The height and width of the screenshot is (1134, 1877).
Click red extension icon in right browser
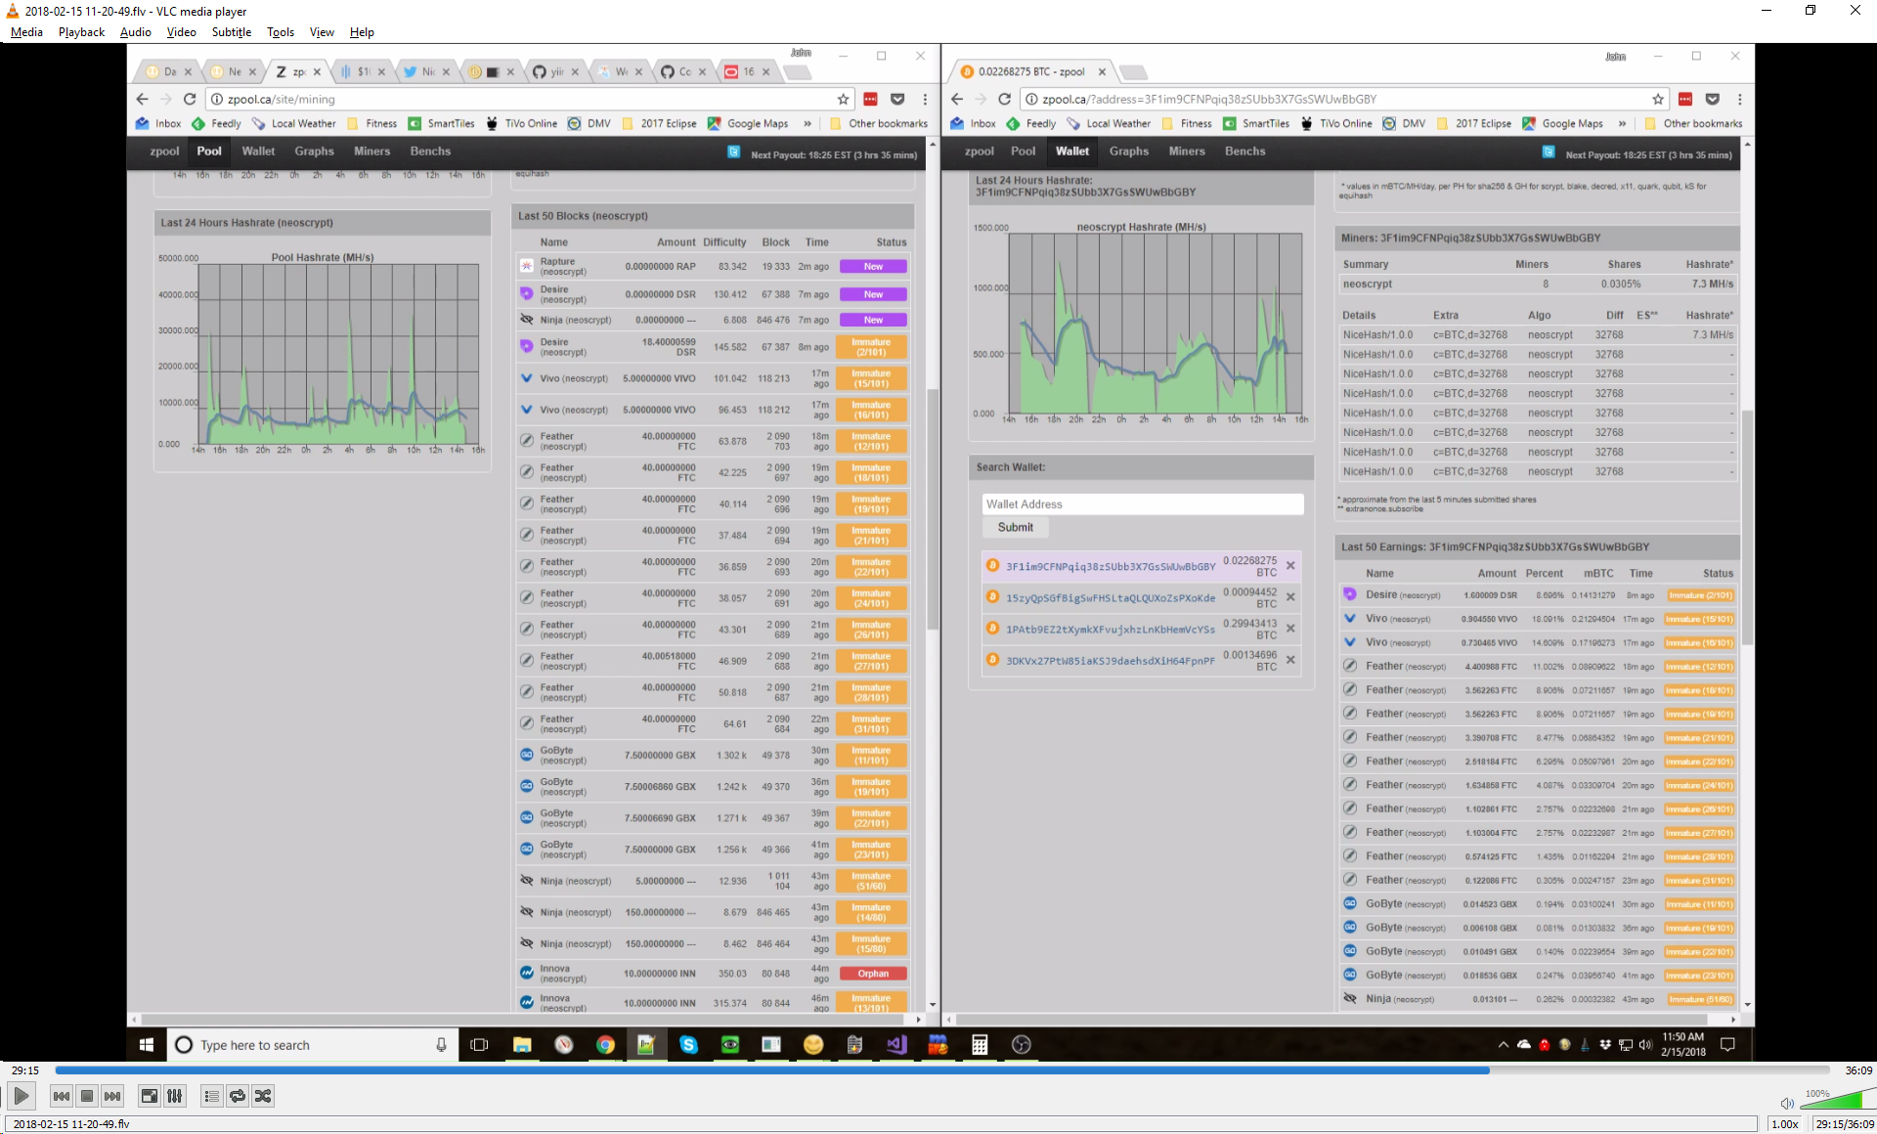click(1685, 99)
